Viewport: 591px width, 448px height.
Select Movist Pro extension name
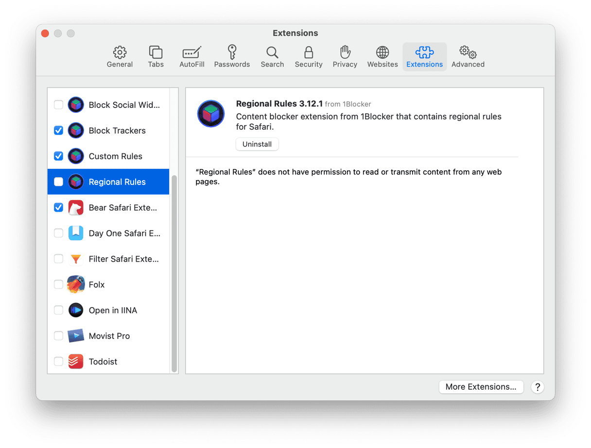[x=109, y=336]
